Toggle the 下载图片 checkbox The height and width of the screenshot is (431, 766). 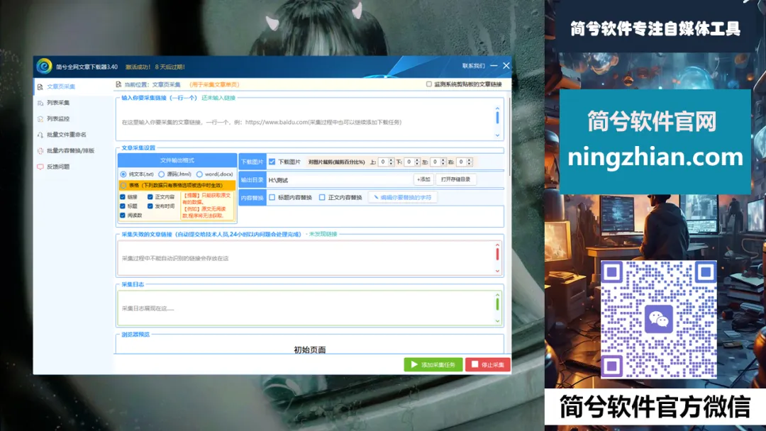click(272, 162)
